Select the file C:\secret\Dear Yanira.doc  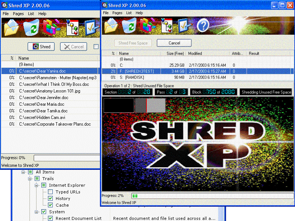[x=51, y=71]
